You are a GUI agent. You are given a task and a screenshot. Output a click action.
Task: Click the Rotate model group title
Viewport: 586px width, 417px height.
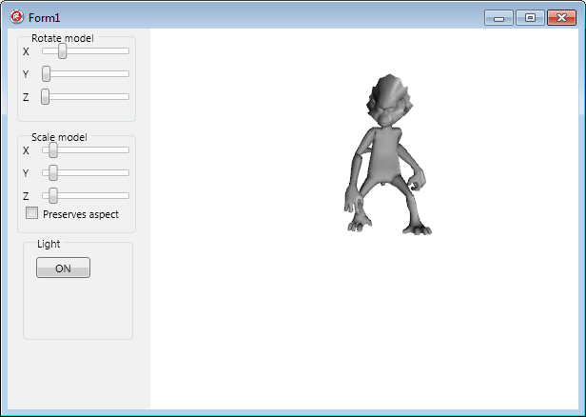[x=63, y=38]
